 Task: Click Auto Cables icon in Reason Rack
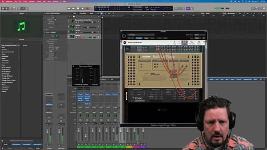pyautogui.click(x=192, y=42)
